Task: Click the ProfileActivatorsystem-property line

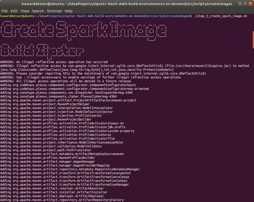Action: (67, 131)
